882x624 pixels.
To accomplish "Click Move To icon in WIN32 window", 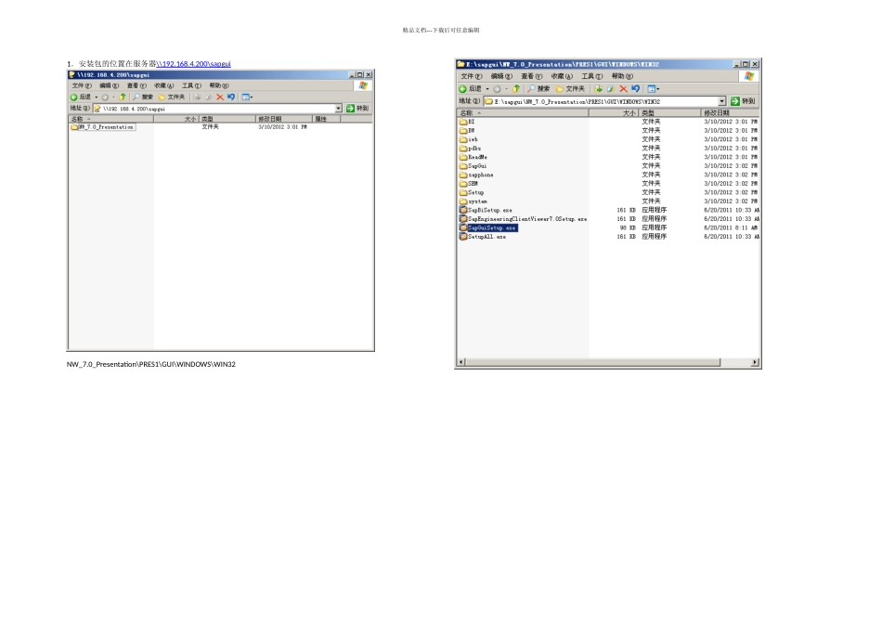I will click(x=598, y=88).
